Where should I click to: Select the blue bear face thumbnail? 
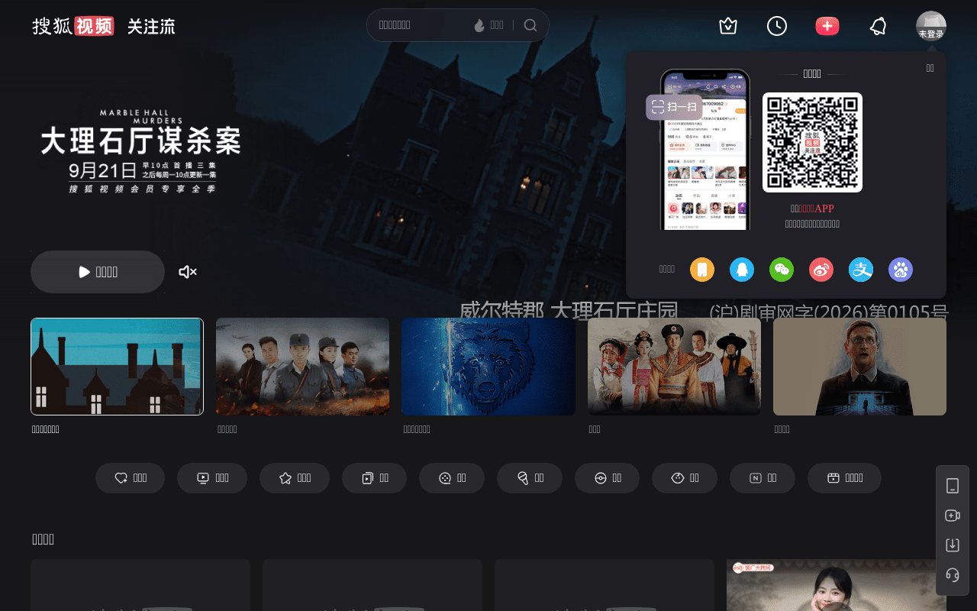tap(488, 367)
